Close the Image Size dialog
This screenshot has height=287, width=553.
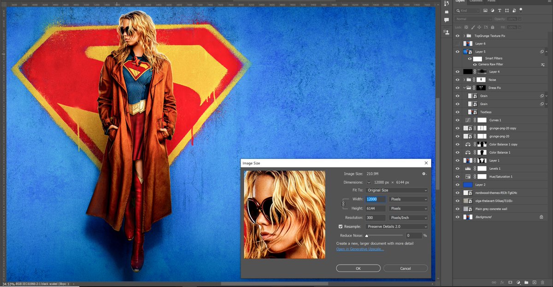click(x=426, y=163)
